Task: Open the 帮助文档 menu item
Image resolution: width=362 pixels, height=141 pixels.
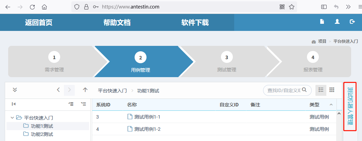Action: [117, 23]
